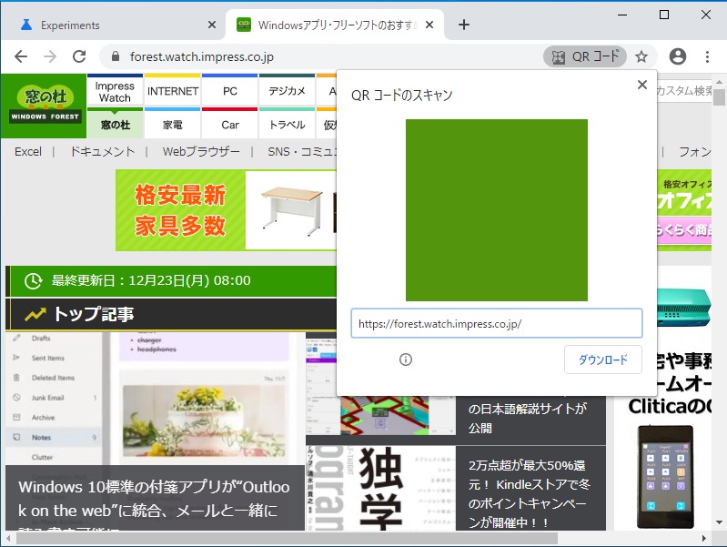
Task: Click the address bar URL
Action: (202, 56)
